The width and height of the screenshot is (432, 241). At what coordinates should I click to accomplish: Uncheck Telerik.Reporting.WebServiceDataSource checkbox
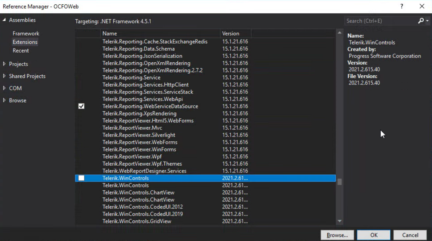tap(81, 106)
